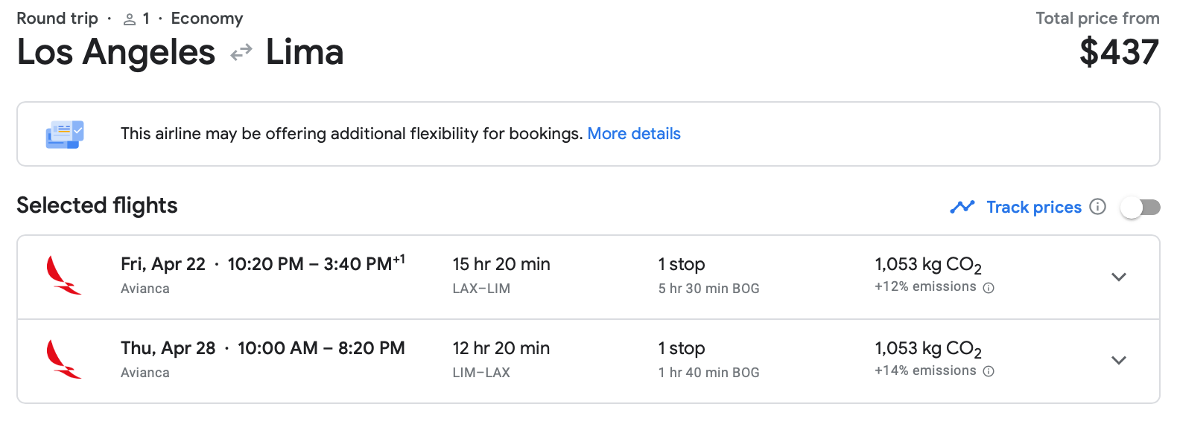1177x430 pixels.
Task: Expand the Thu, Apr 28 flight details
Action: 1118,360
